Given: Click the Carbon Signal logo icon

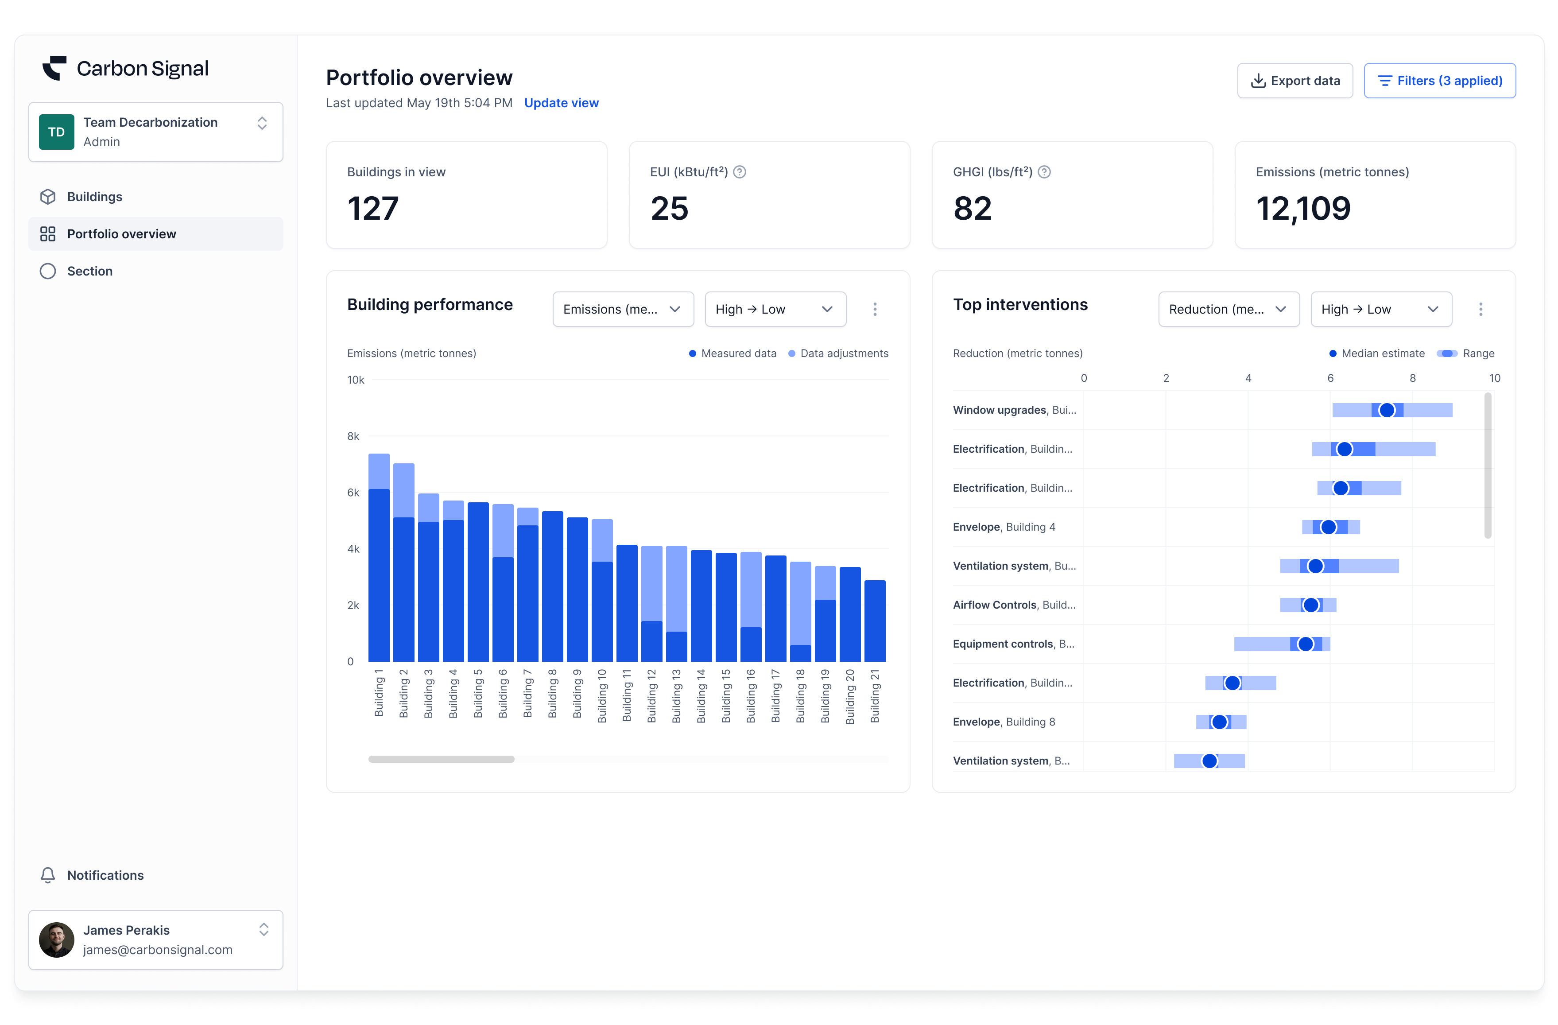Looking at the screenshot, I should (x=55, y=68).
